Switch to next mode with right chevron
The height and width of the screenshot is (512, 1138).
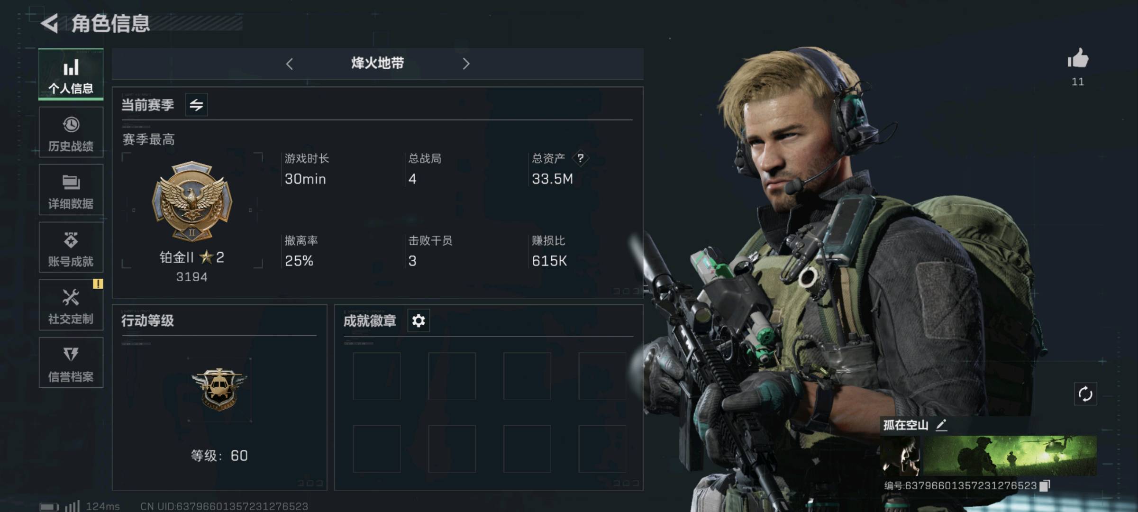click(466, 64)
